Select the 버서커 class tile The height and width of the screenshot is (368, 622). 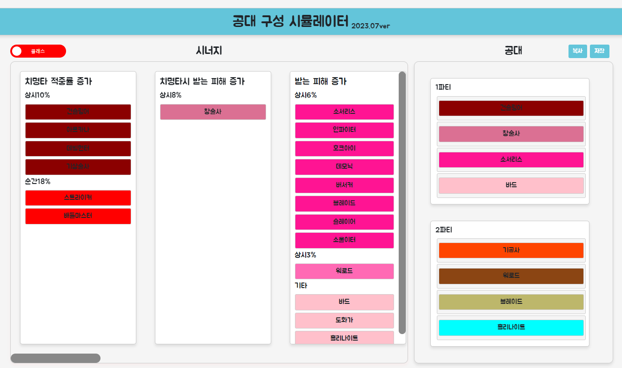pos(344,185)
